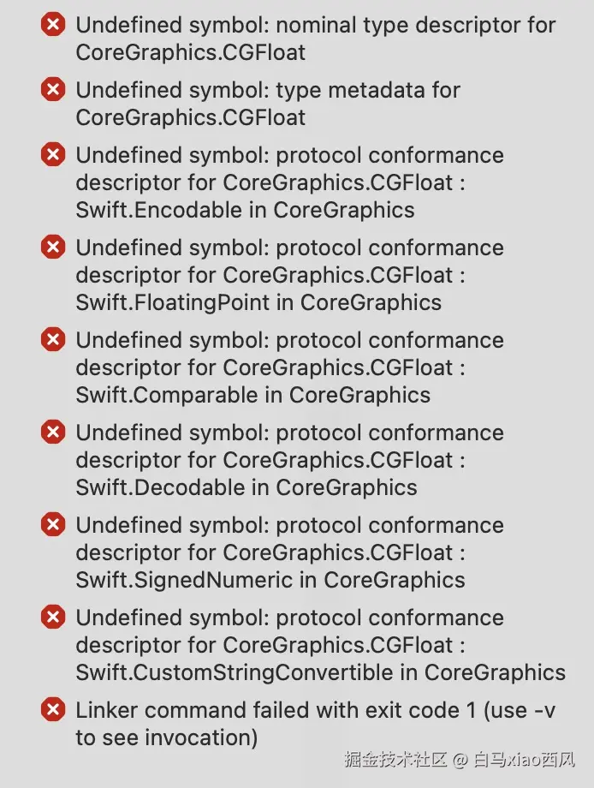Click the error icon for Swift.Comparable conformance
This screenshot has width=594, height=788.
coord(53,340)
